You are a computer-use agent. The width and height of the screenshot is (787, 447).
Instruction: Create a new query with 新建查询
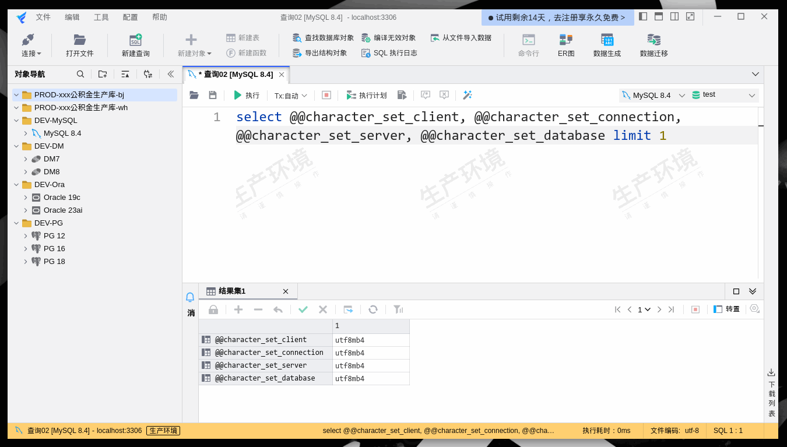[x=136, y=45]
